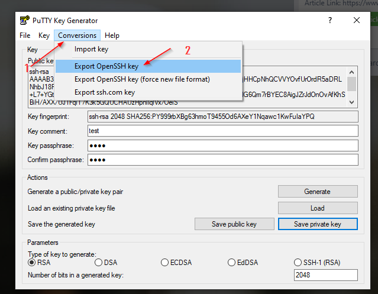
Task: Click the public key scrollbar thumb
Action: [352, 84]
